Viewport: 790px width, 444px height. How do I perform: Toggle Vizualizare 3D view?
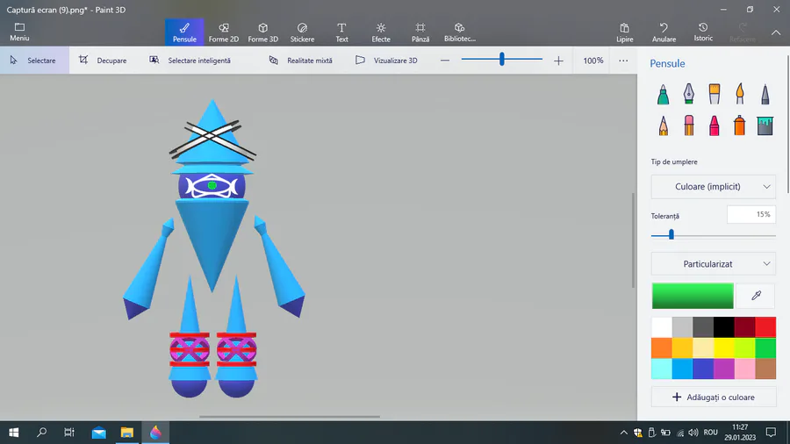386,61
